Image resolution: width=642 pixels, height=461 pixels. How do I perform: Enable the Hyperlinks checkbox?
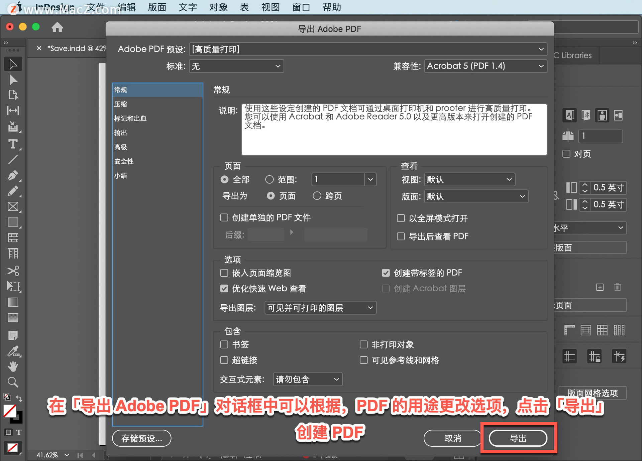point(224,360)
